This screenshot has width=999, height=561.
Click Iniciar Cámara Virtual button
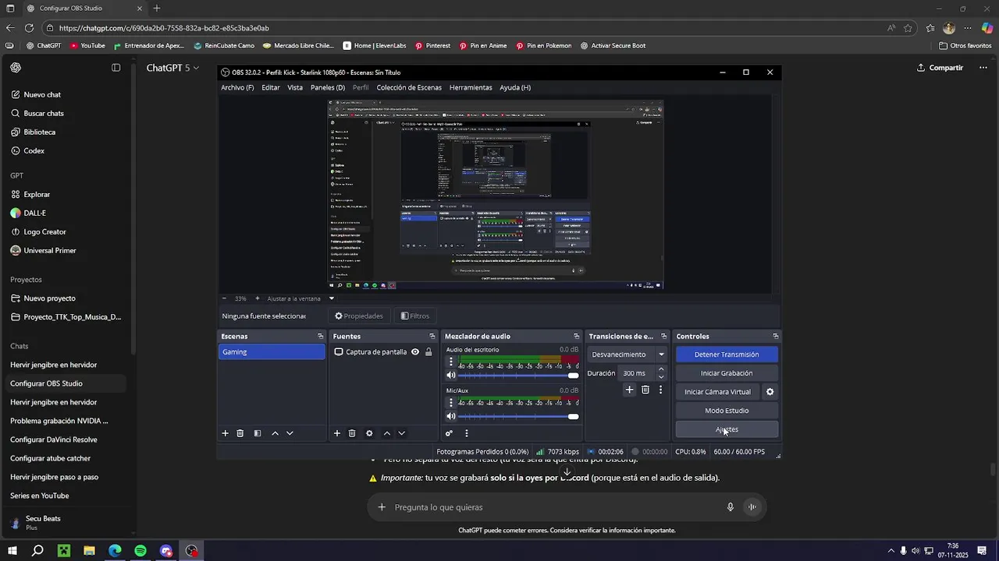click(x=717, y=392)
